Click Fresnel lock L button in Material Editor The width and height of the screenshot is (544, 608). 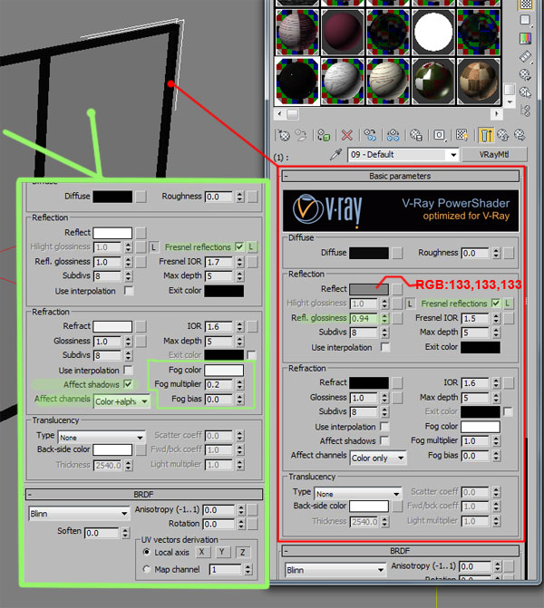pyautogui.click(x=508, y=304)
